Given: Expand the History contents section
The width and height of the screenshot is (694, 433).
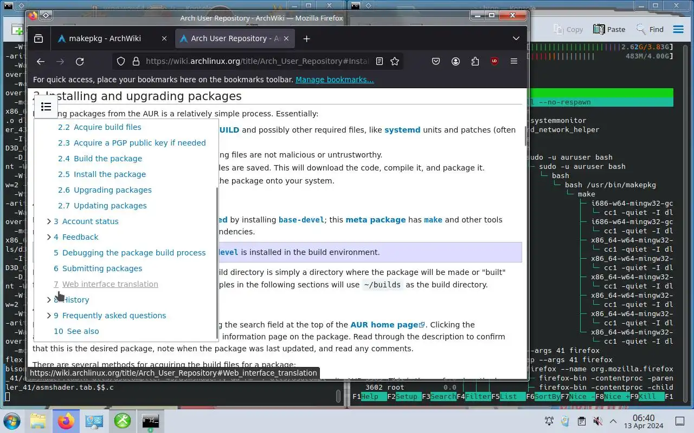Looking at the screenshot, I should coord(49,300).
